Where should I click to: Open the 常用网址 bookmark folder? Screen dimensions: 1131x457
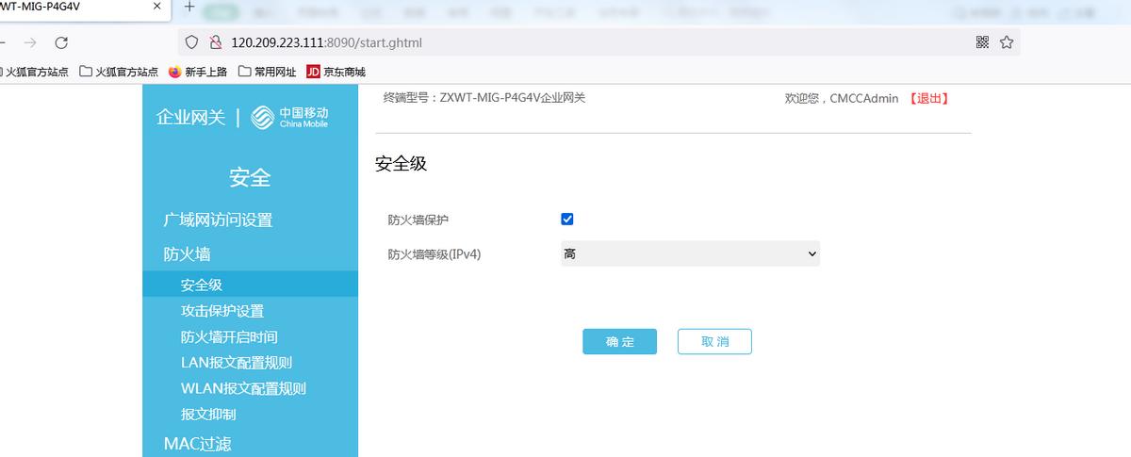point(268,72)
